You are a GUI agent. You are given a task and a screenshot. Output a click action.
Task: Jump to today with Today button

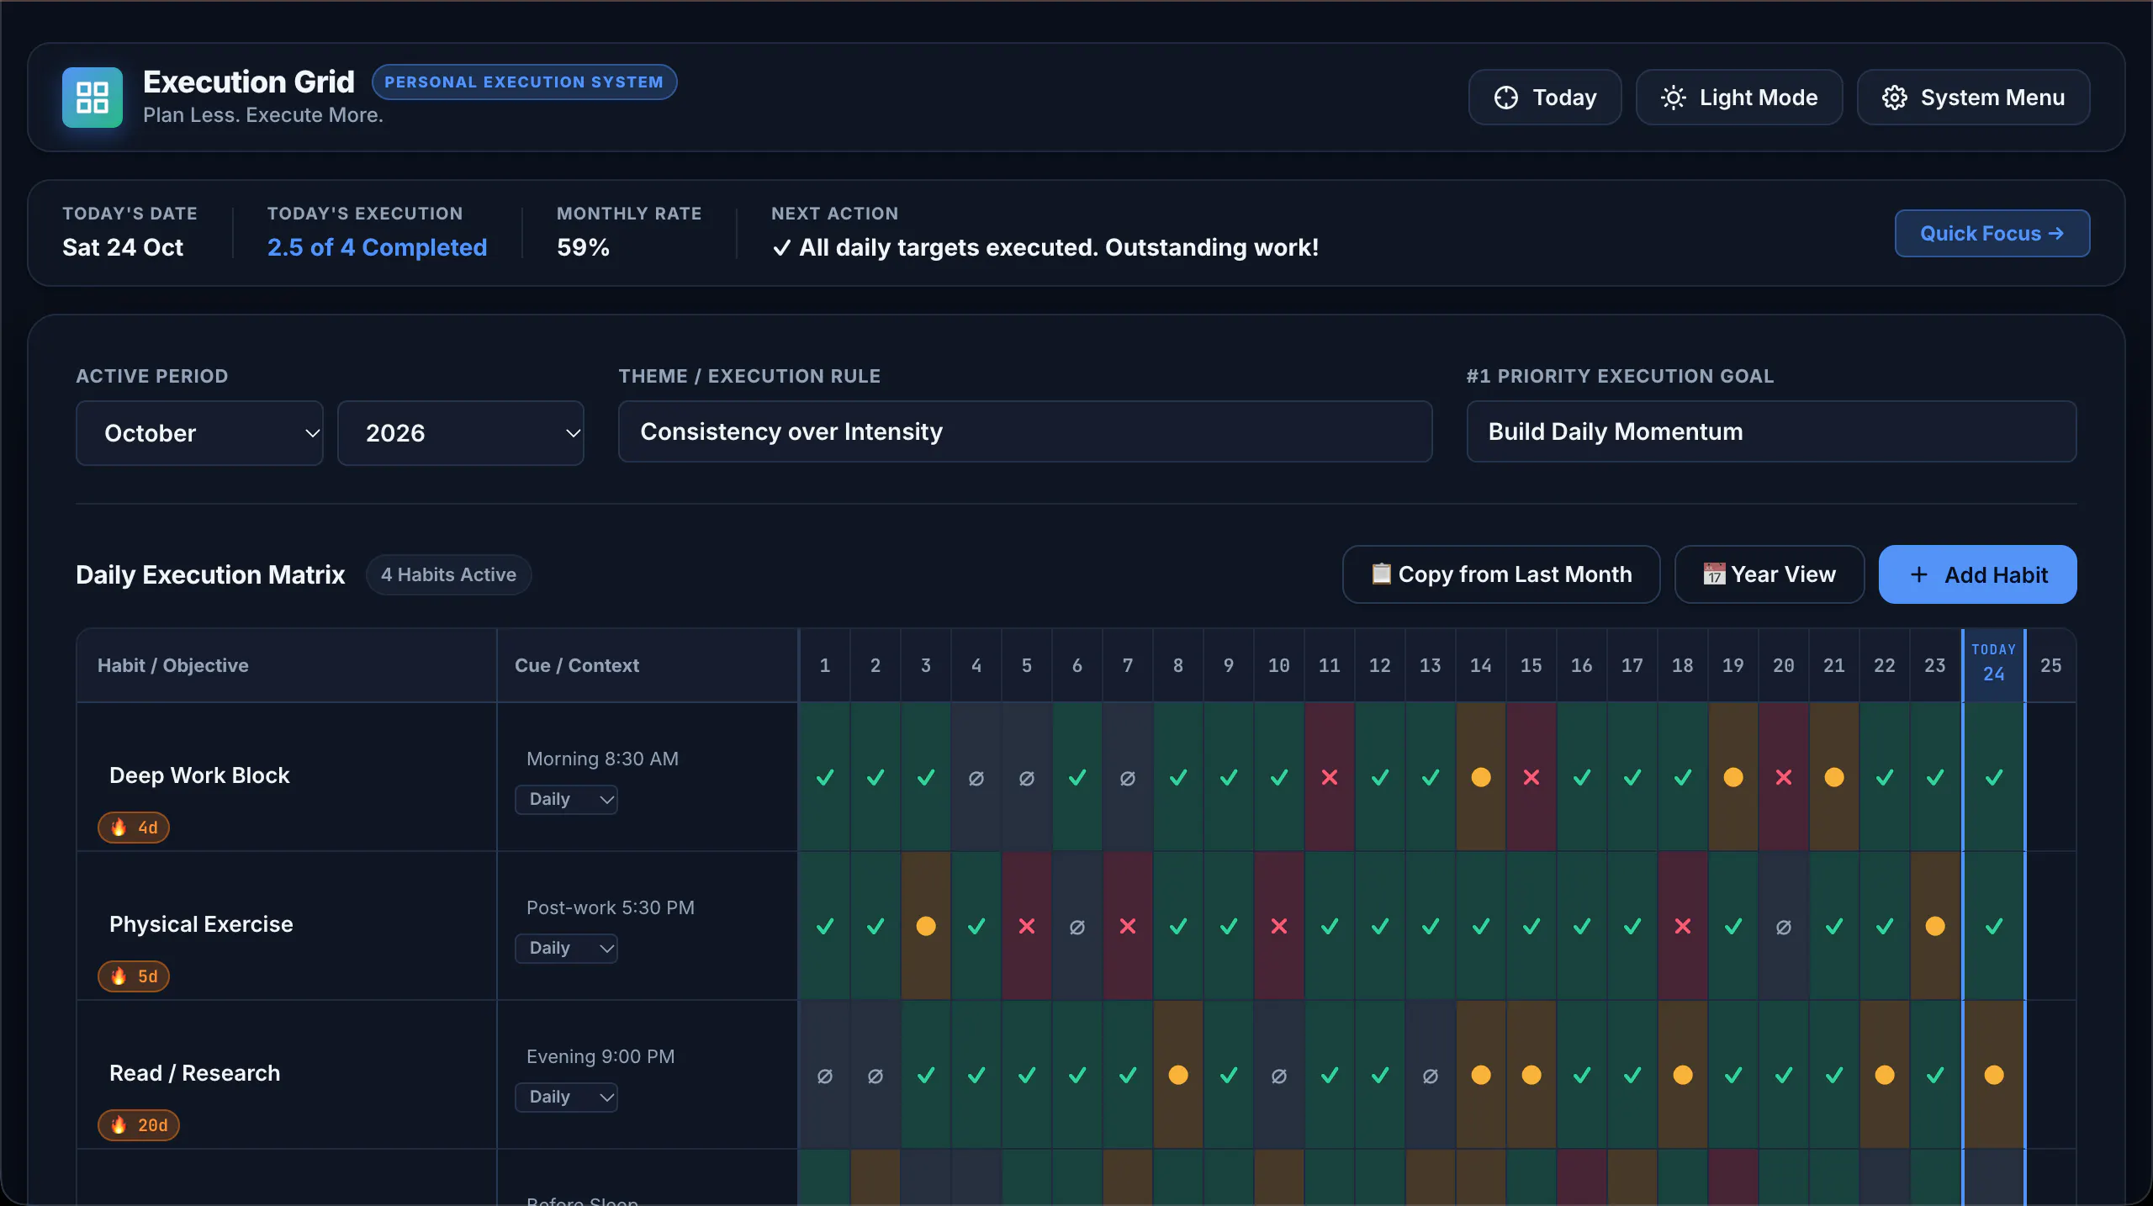(x=1545, y=98)
